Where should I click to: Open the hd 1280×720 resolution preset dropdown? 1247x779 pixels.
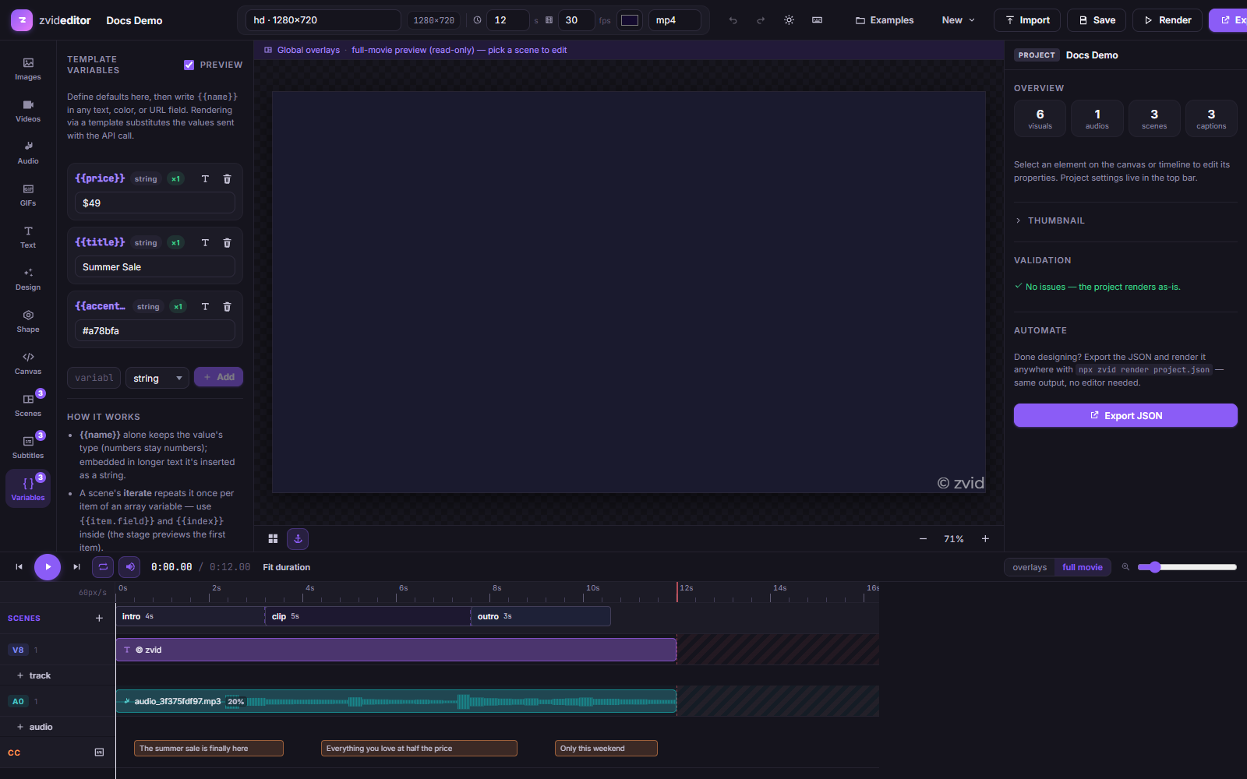point(323,20)
